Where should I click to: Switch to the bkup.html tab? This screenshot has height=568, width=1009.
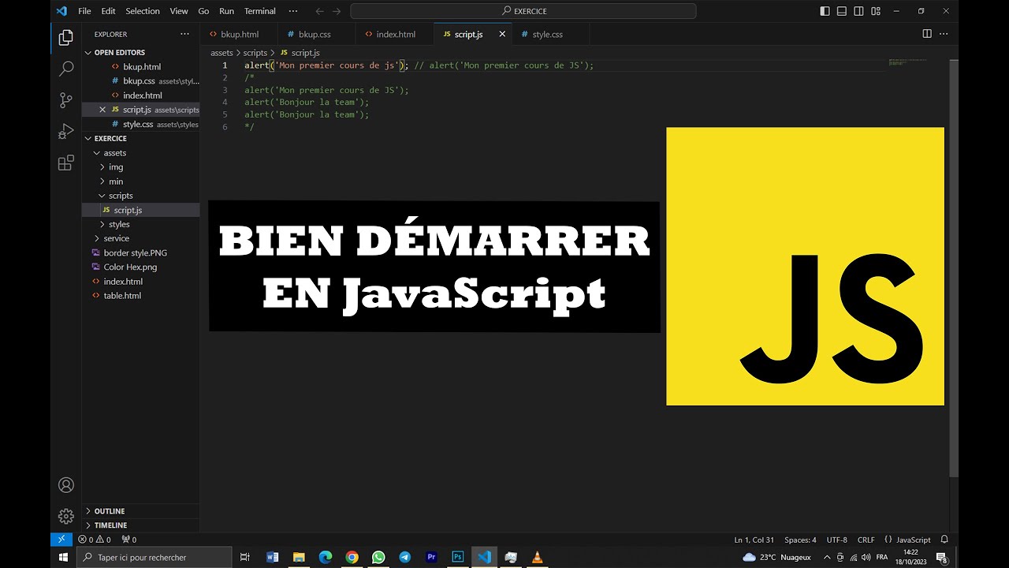(x=240, y=34)
